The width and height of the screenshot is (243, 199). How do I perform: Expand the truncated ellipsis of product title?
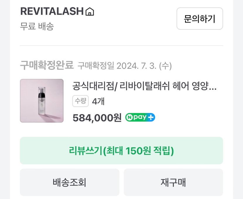[x=213, y=87]
